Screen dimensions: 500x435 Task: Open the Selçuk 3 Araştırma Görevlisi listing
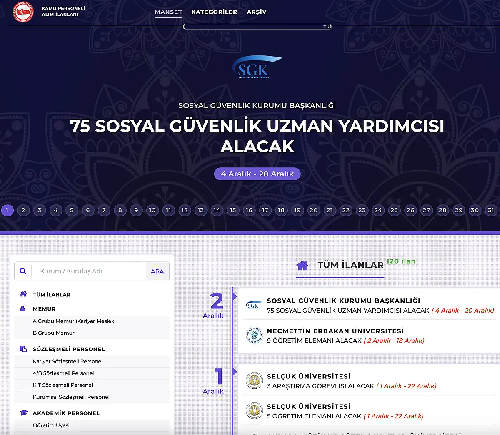coord(369,381)
